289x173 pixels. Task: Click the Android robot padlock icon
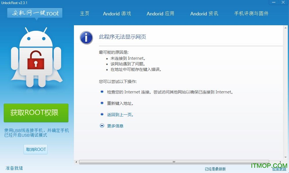click(36, 60)
